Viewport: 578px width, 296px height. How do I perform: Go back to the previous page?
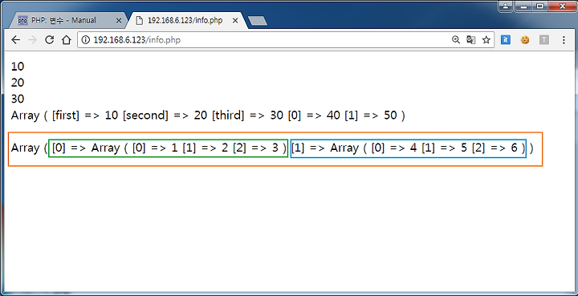[16, 40]
